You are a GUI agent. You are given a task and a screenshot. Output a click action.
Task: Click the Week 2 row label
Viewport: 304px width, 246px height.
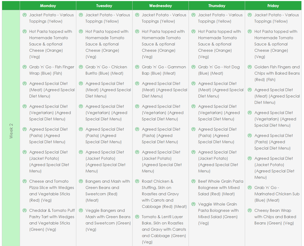pyautogui.click(x=11, y=131)
